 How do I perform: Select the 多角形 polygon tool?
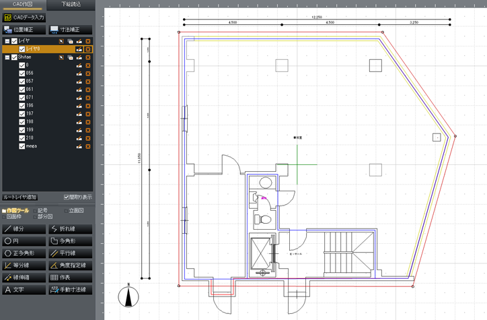70,241
